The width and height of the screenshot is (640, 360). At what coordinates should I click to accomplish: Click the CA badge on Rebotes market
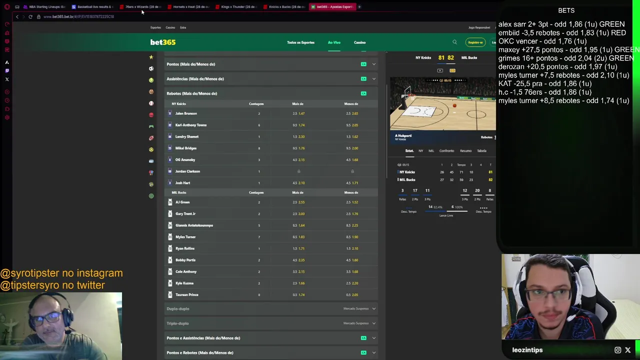(363, 93)
